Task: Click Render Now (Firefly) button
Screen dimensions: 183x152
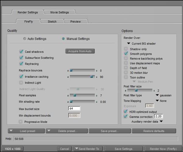Action: pyautogui.click(x=163, y=149)
